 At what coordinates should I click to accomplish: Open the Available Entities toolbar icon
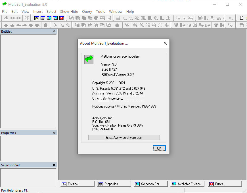[x=55, y=18]
